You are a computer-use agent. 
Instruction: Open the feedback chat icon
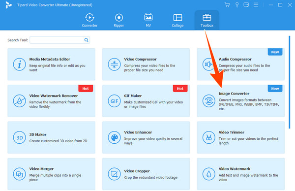tap(246, 5)
